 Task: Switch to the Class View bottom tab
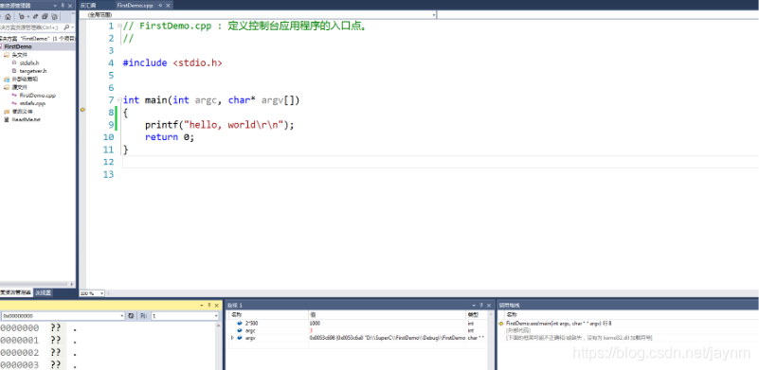point(43,292)
